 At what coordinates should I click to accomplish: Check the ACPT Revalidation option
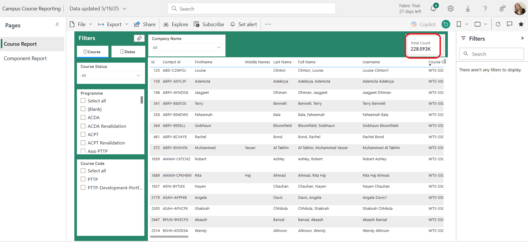click(x=83, y=143)
